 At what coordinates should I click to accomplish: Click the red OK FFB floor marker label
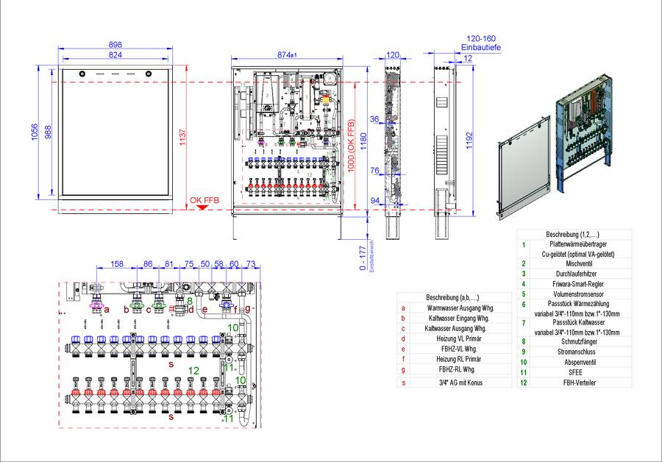click(204, 200)
